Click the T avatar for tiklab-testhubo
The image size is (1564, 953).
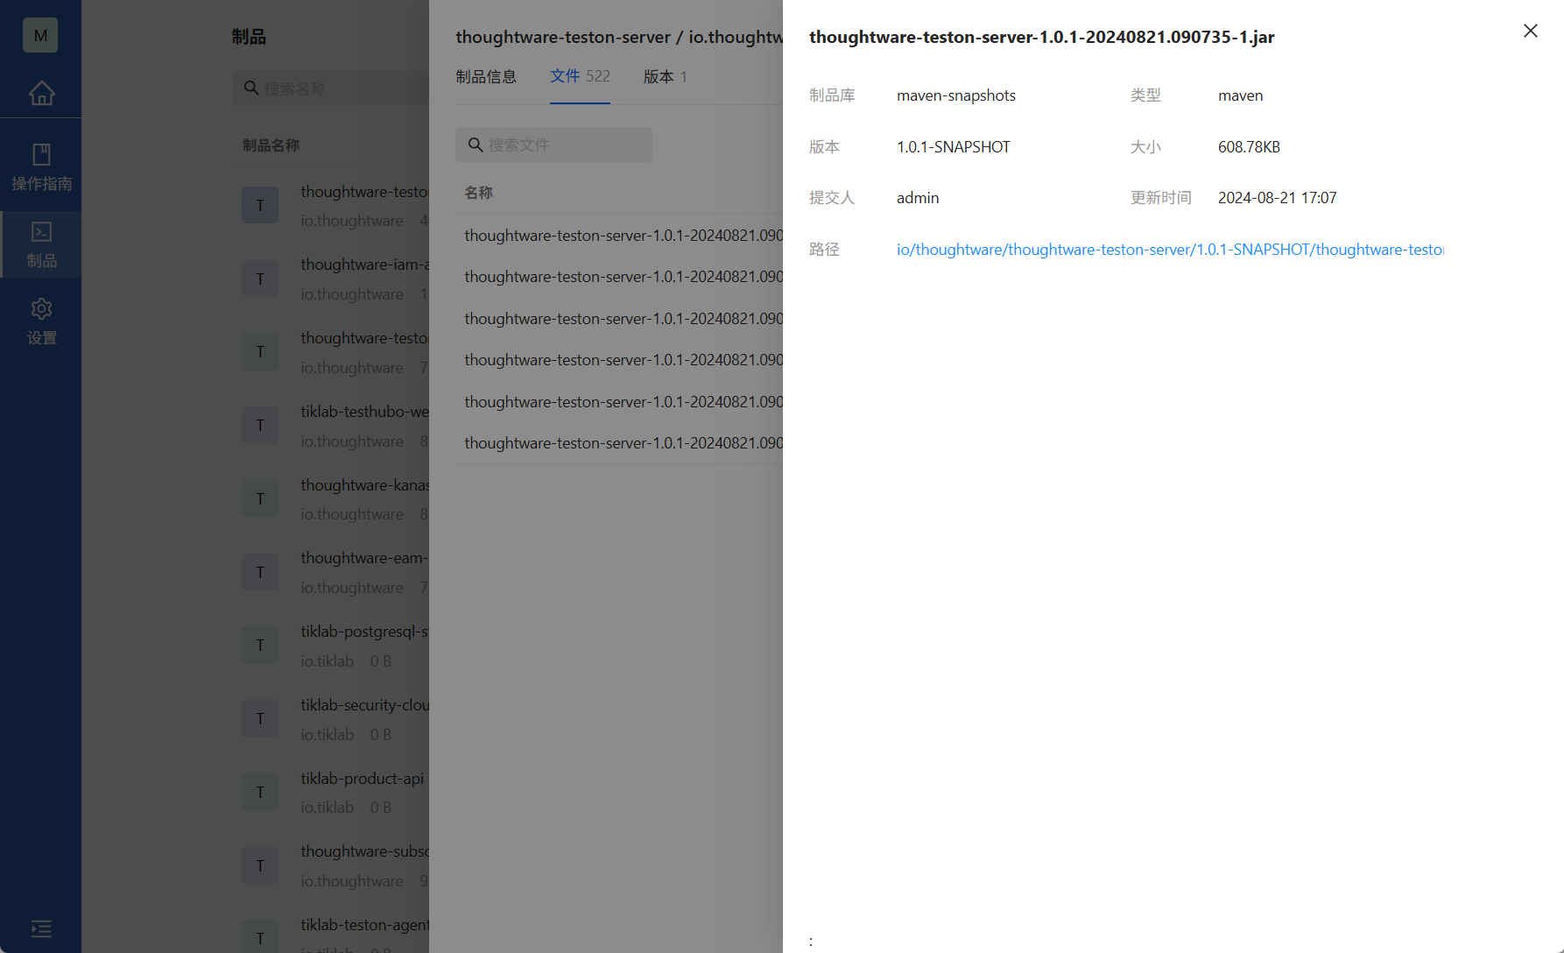point(260,425)
